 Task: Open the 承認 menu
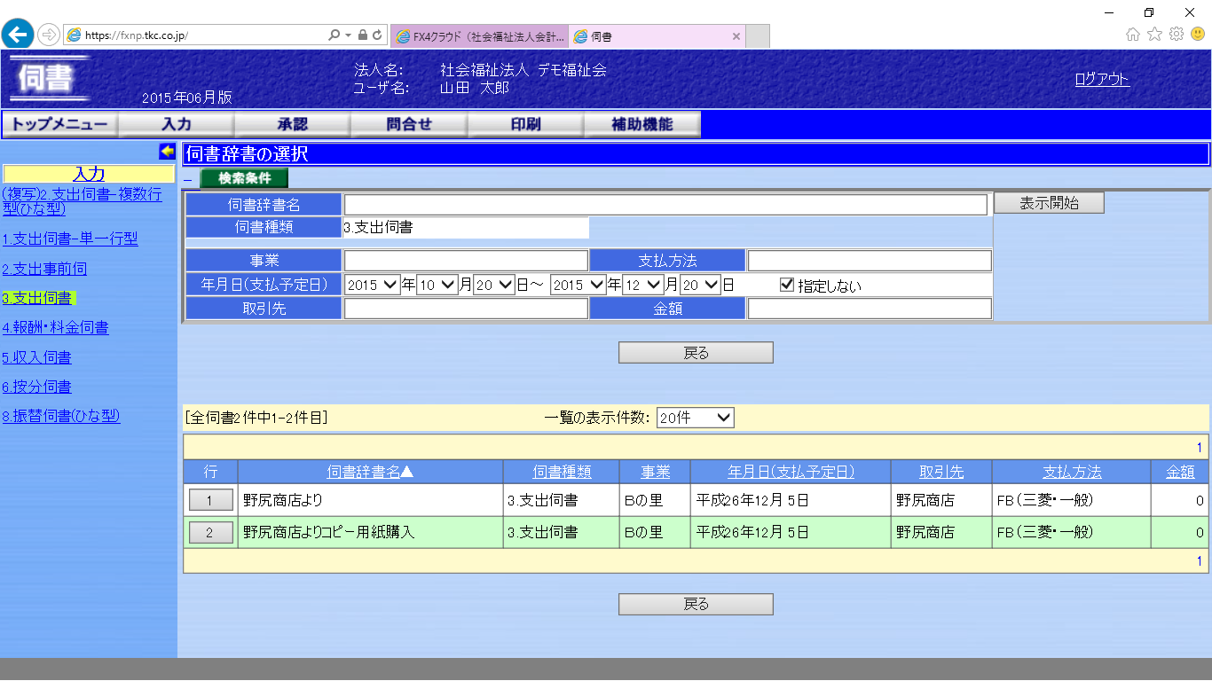tap(293, 124)
